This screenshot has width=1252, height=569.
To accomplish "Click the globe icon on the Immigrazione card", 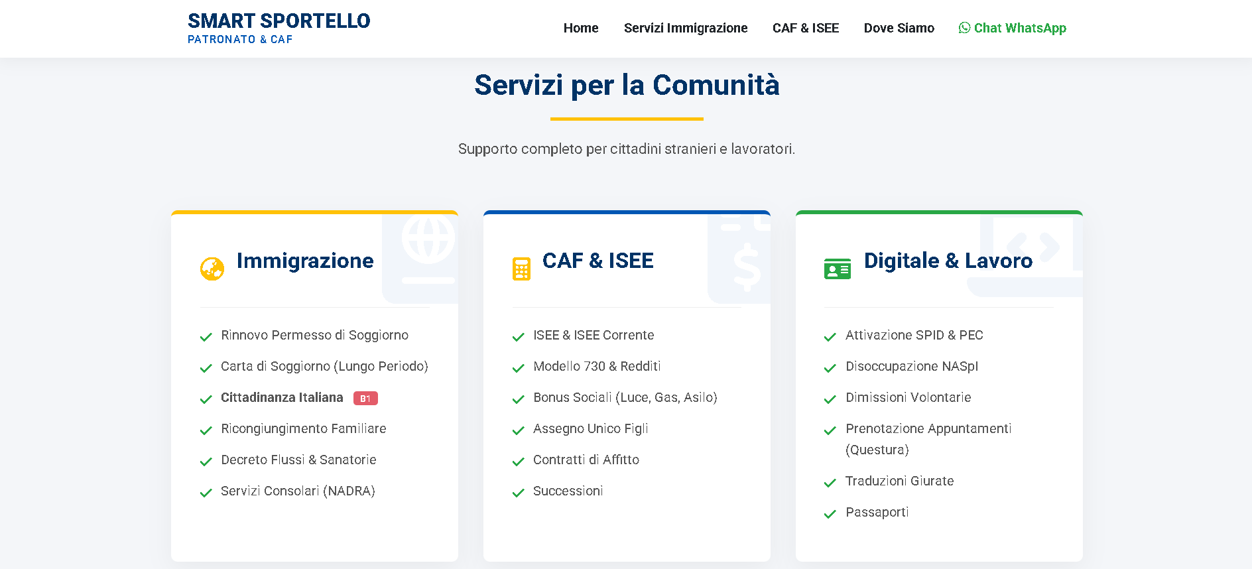I will coord(212,268).
